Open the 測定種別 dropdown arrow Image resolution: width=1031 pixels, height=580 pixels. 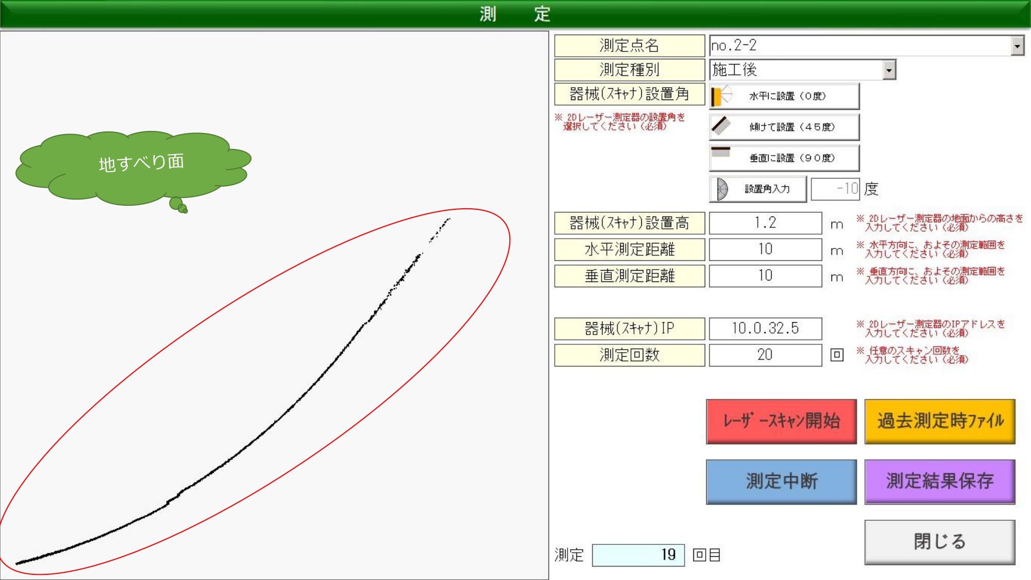(x=889, y=70)
